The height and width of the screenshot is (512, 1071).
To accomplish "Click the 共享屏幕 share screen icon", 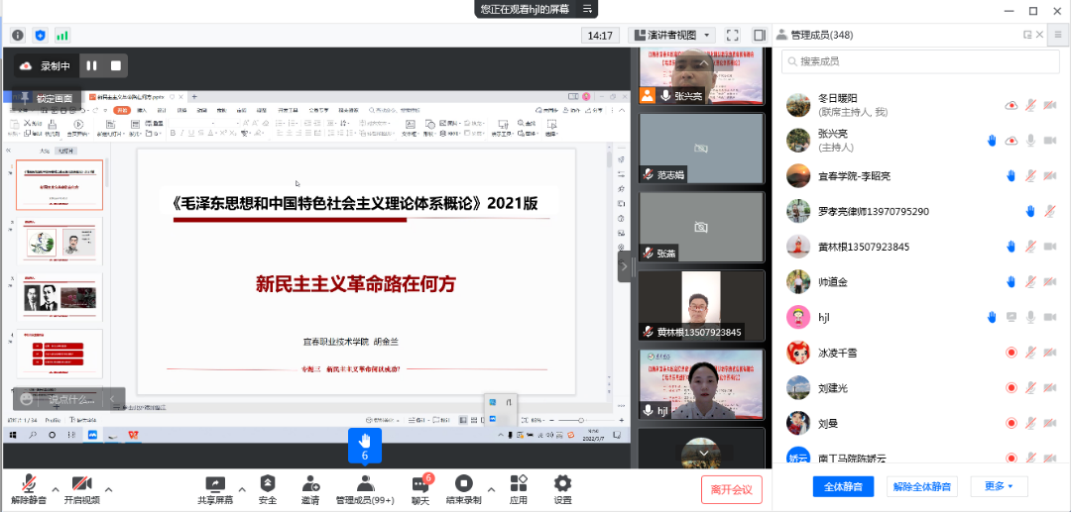I will [215, 484].
